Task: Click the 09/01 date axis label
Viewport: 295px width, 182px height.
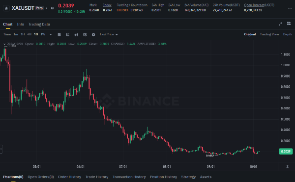Action: point(211,167)
